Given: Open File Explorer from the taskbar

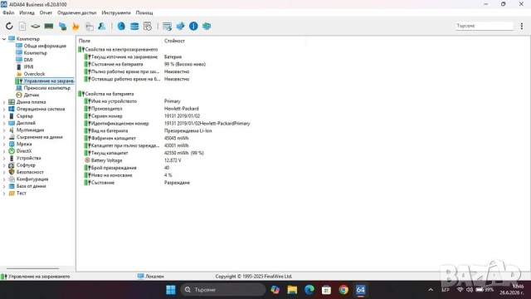Looking at the screenshot, I should point(292,290).
